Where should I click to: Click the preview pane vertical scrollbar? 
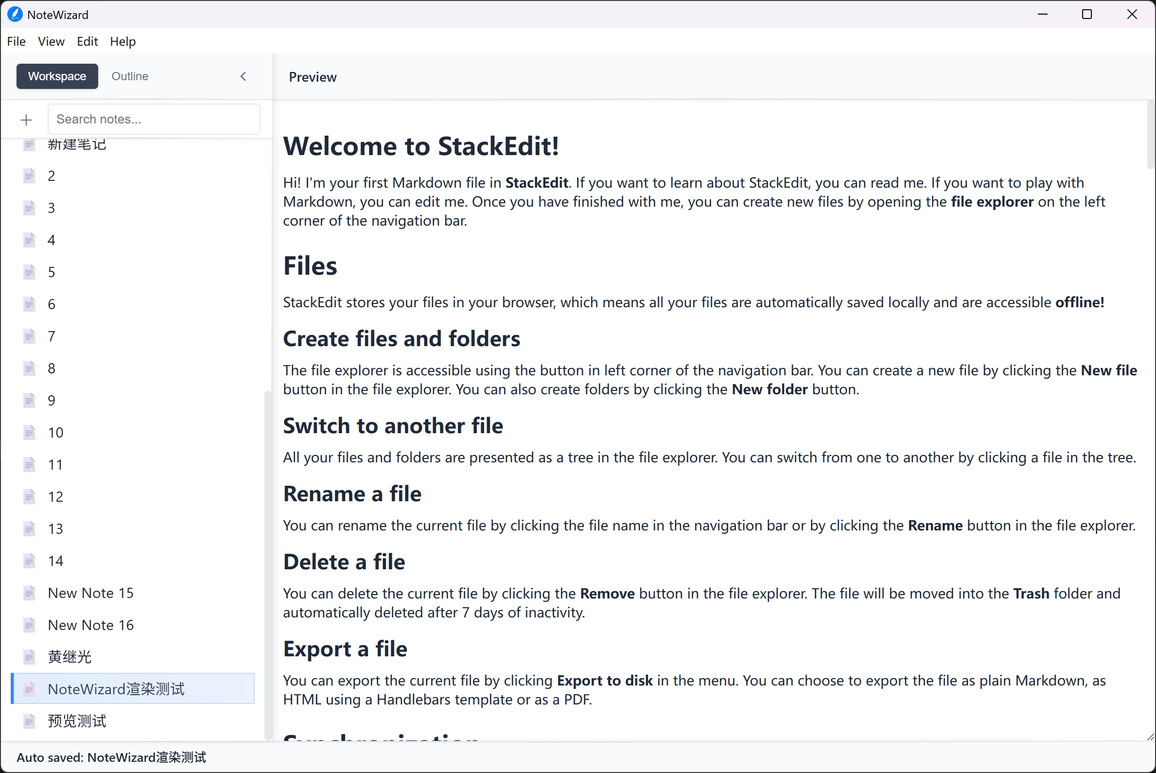1151,135
